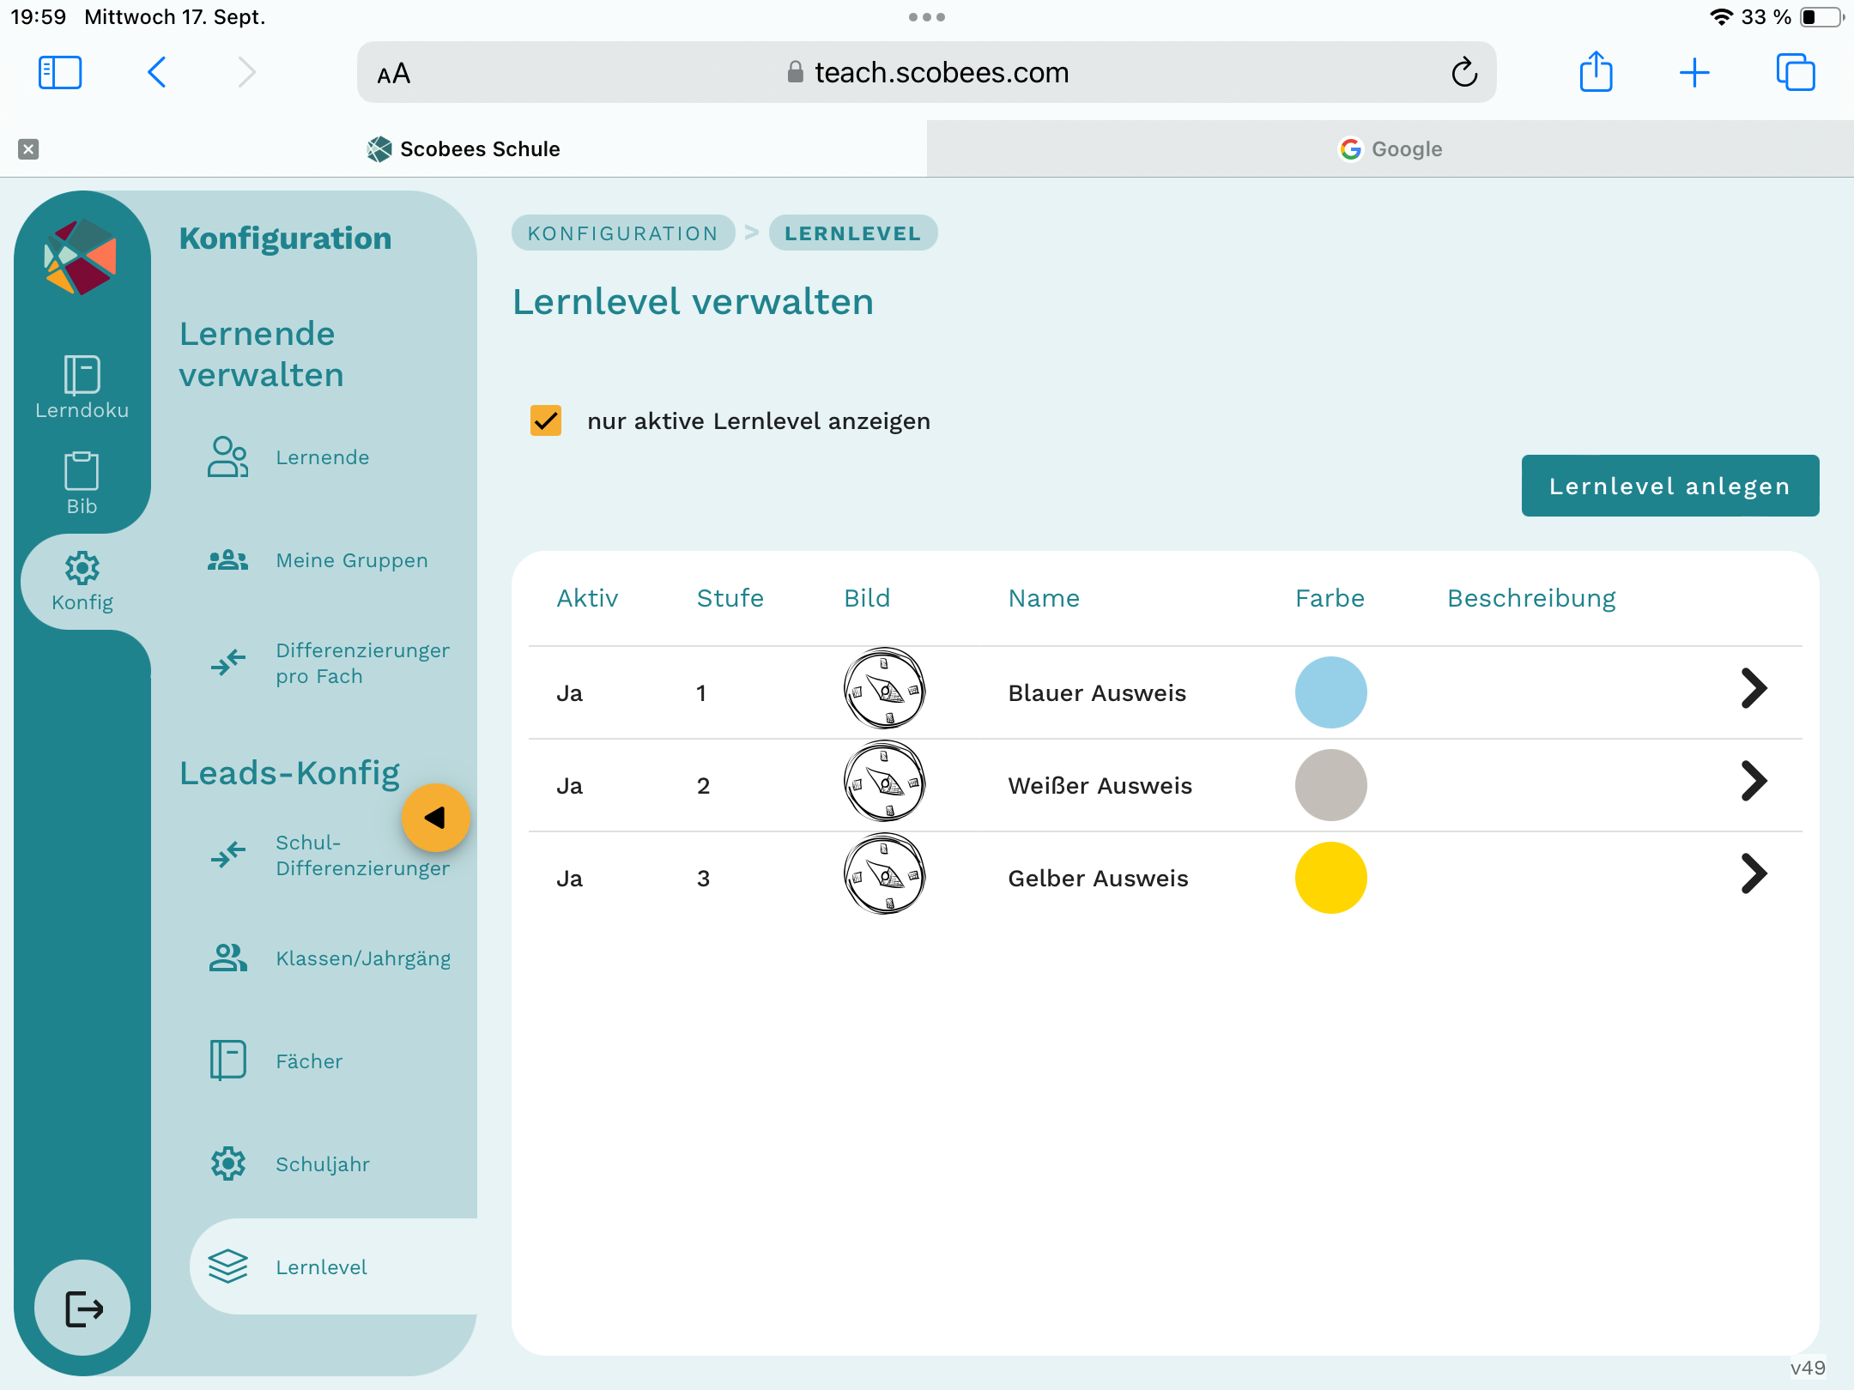Image resolution: width=1854 pixels, height=1390 pixels.
Task: Open the Bib library icon
Action: pos(82,482)
